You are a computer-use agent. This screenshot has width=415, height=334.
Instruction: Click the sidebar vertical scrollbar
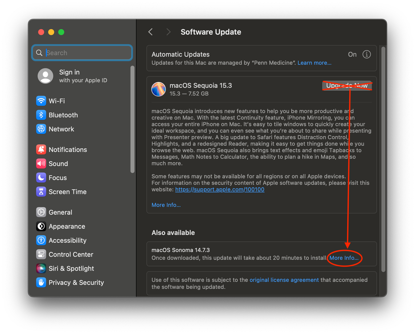(133, 119)
